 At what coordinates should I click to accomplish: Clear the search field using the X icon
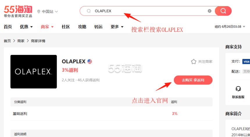[x=210, y=11]
